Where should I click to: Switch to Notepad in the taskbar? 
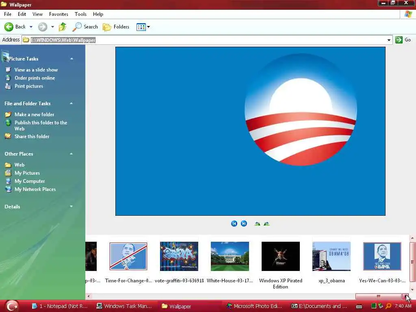(59, 306)
